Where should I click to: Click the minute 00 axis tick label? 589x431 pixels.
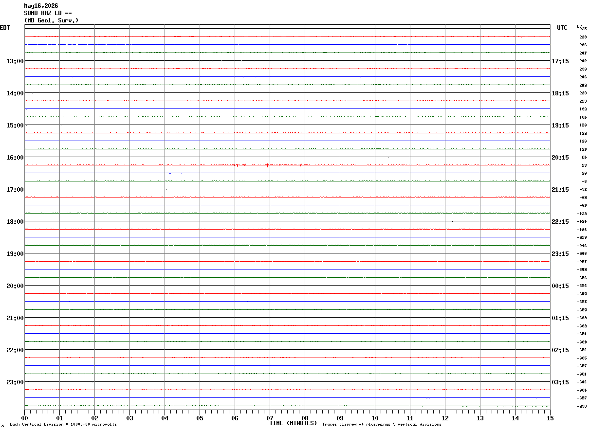[24, 418]
